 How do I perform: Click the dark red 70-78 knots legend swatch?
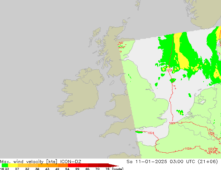[x=104, y=165]
